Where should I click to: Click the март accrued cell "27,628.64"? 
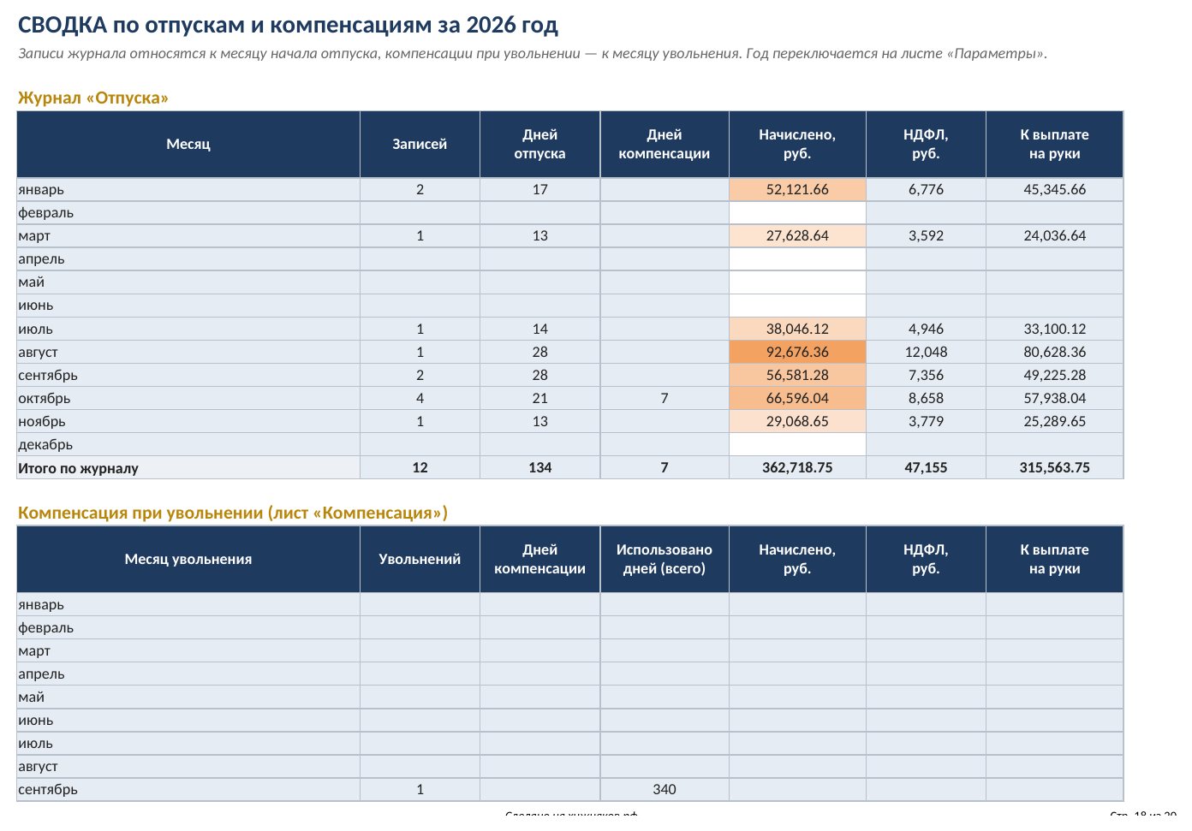[x=797, y=235]
